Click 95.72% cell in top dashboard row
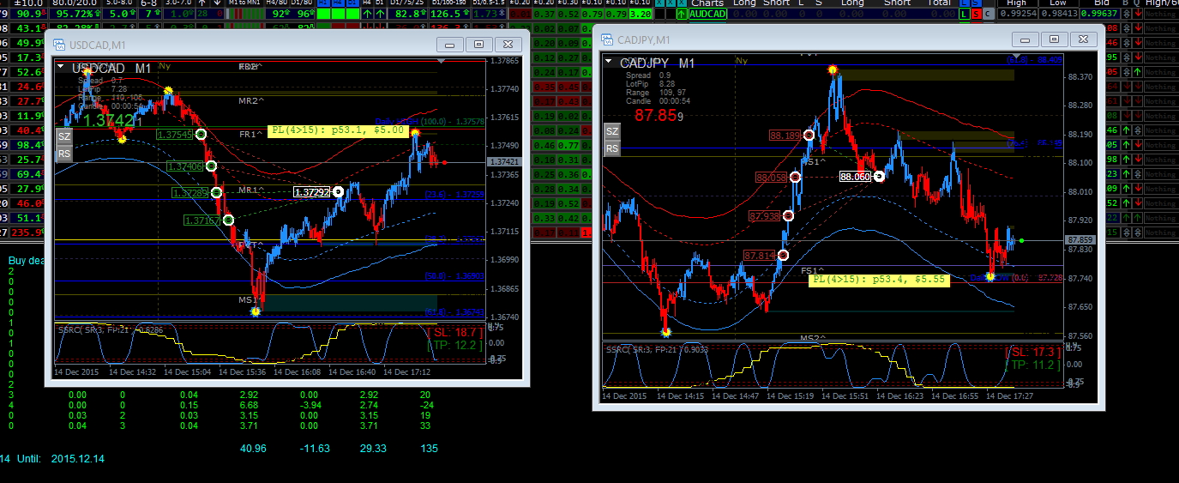 tap(75, 14)
